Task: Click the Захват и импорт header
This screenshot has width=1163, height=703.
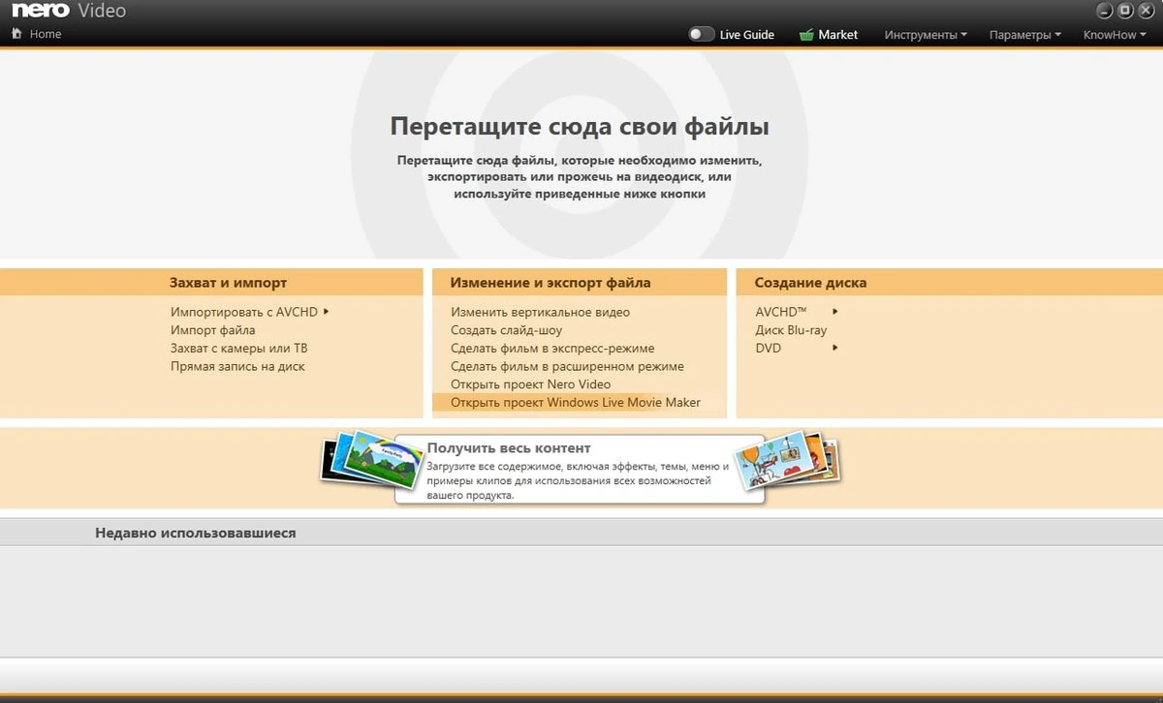Action: 228,283
